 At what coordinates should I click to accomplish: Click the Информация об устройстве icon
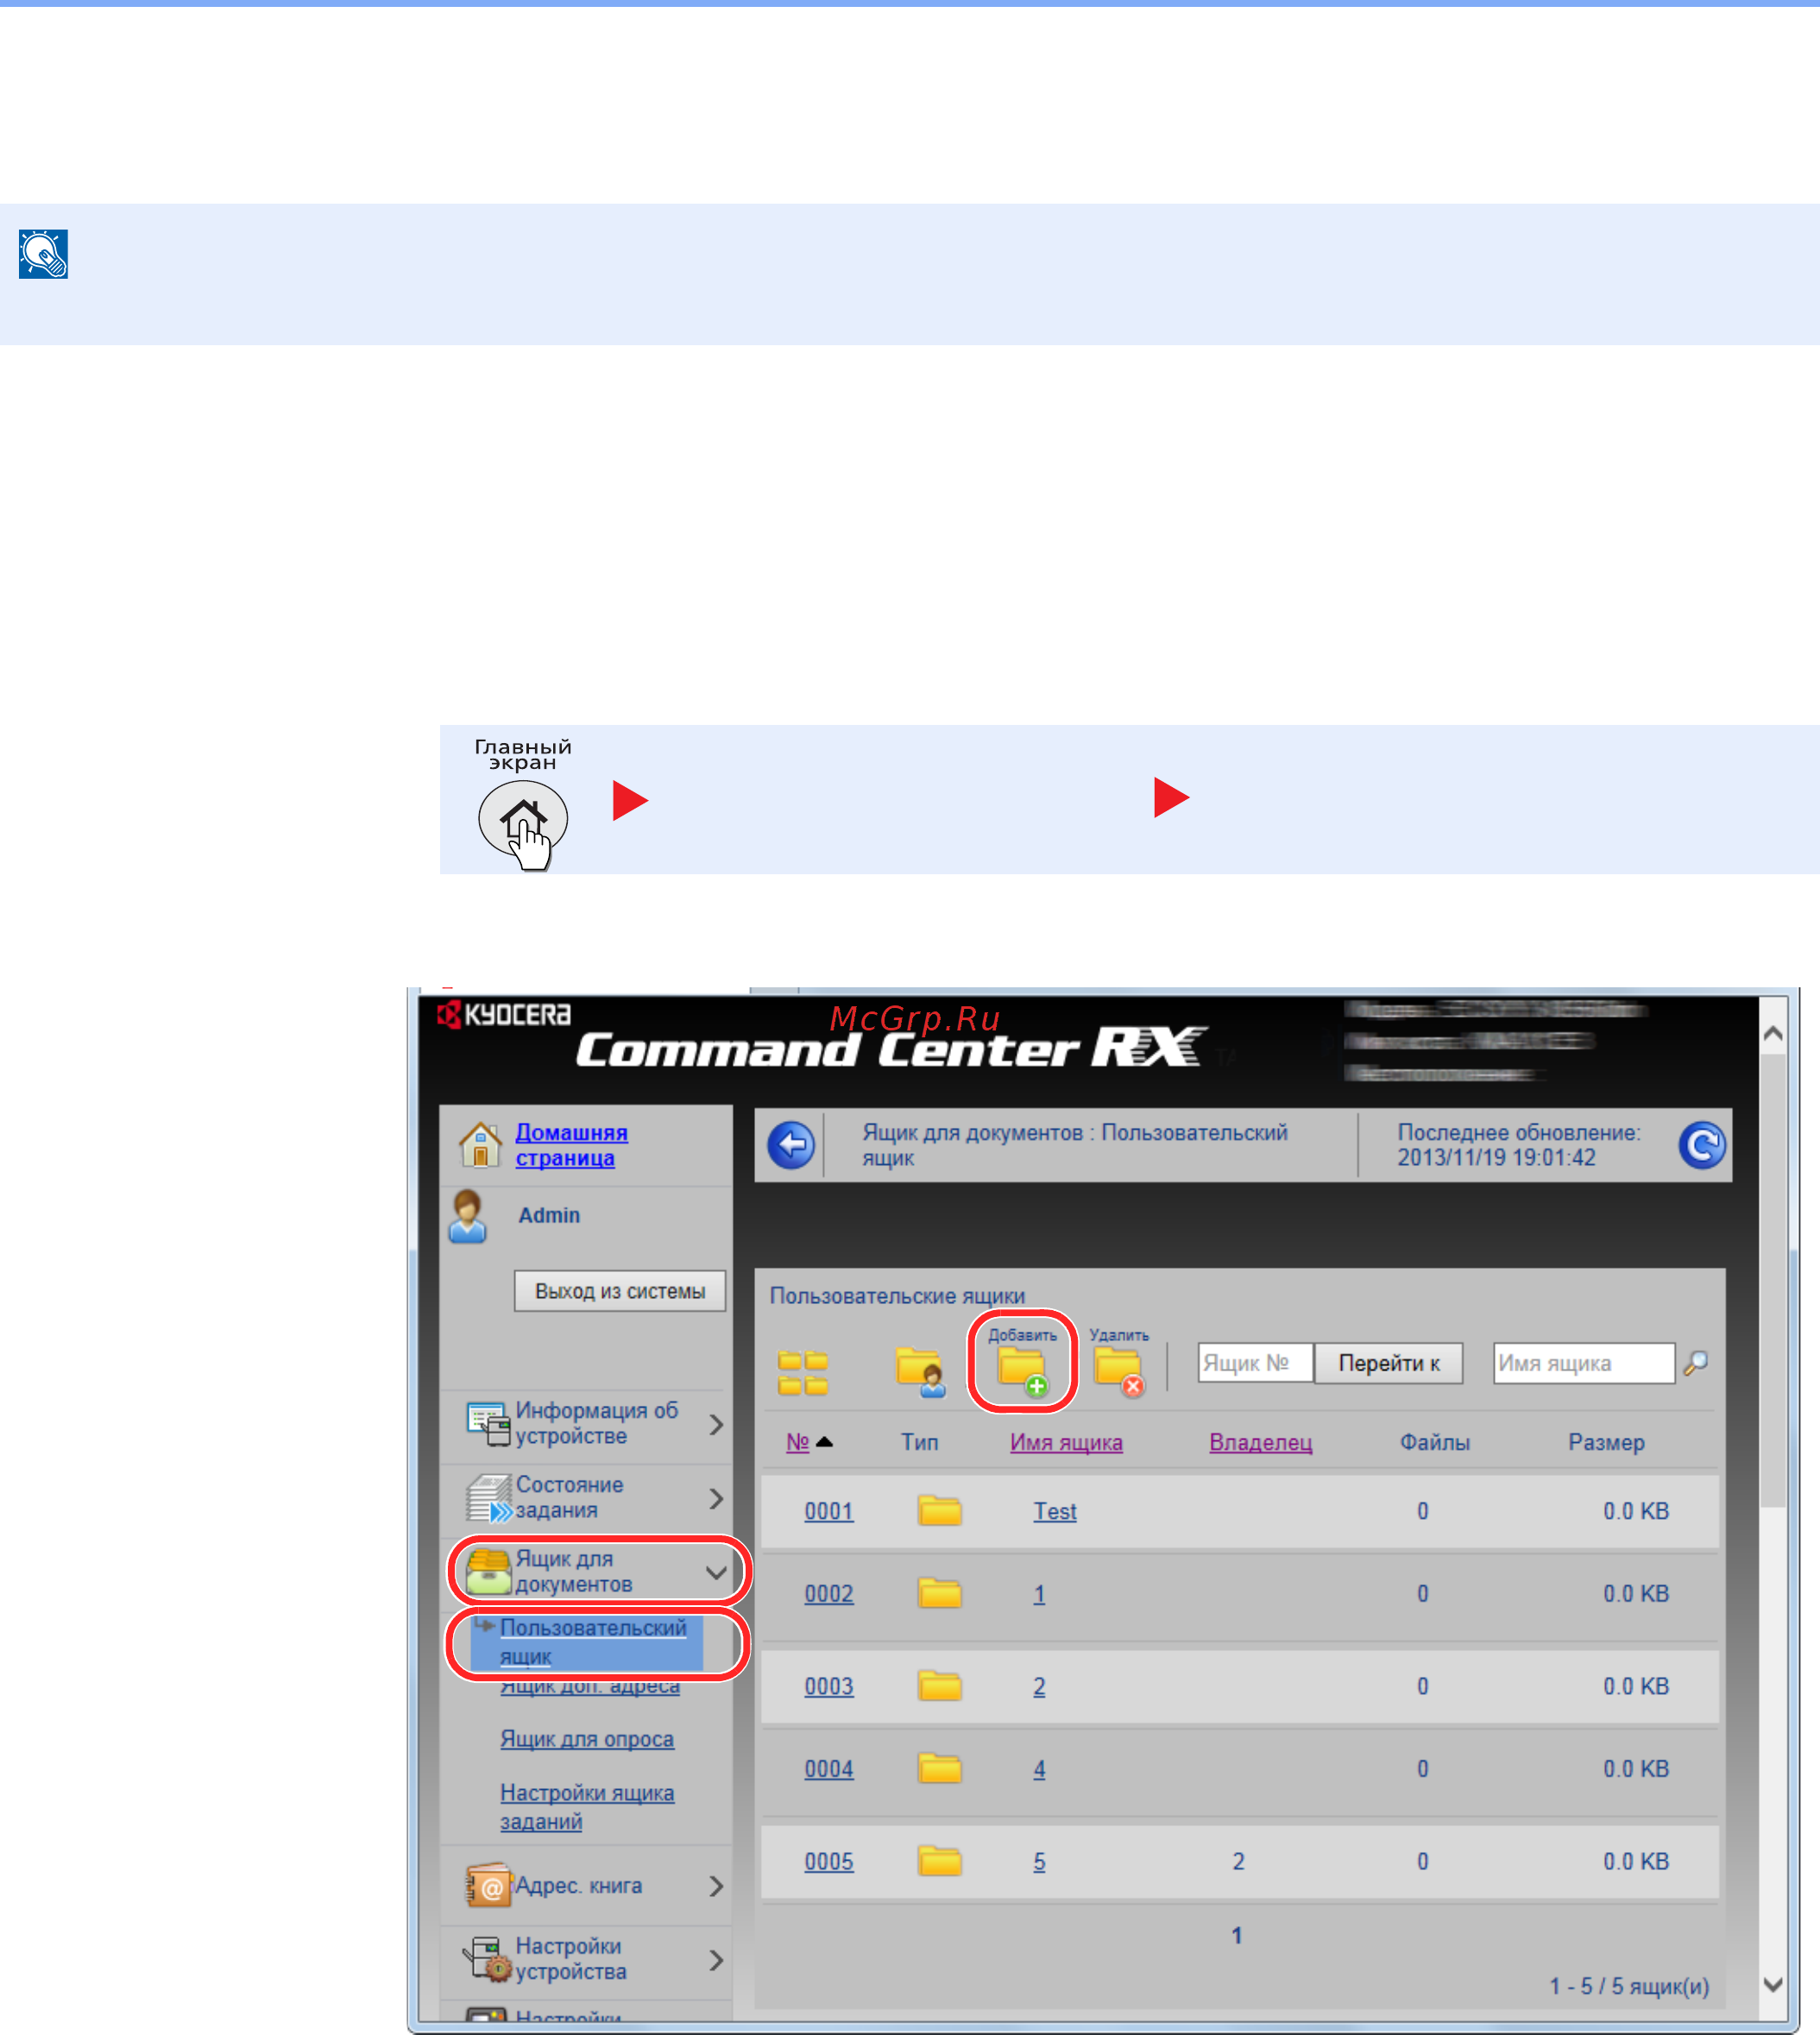tap(489, 1424)
